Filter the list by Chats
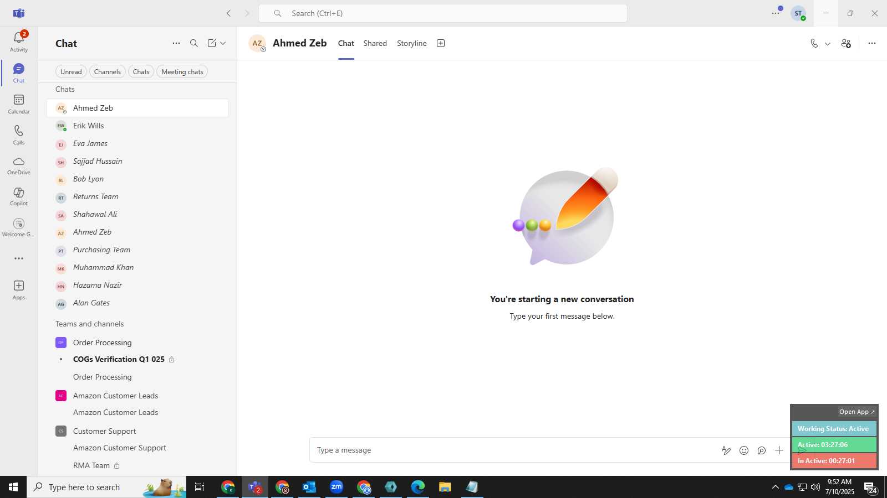887x498 pixels. point(141,72)
